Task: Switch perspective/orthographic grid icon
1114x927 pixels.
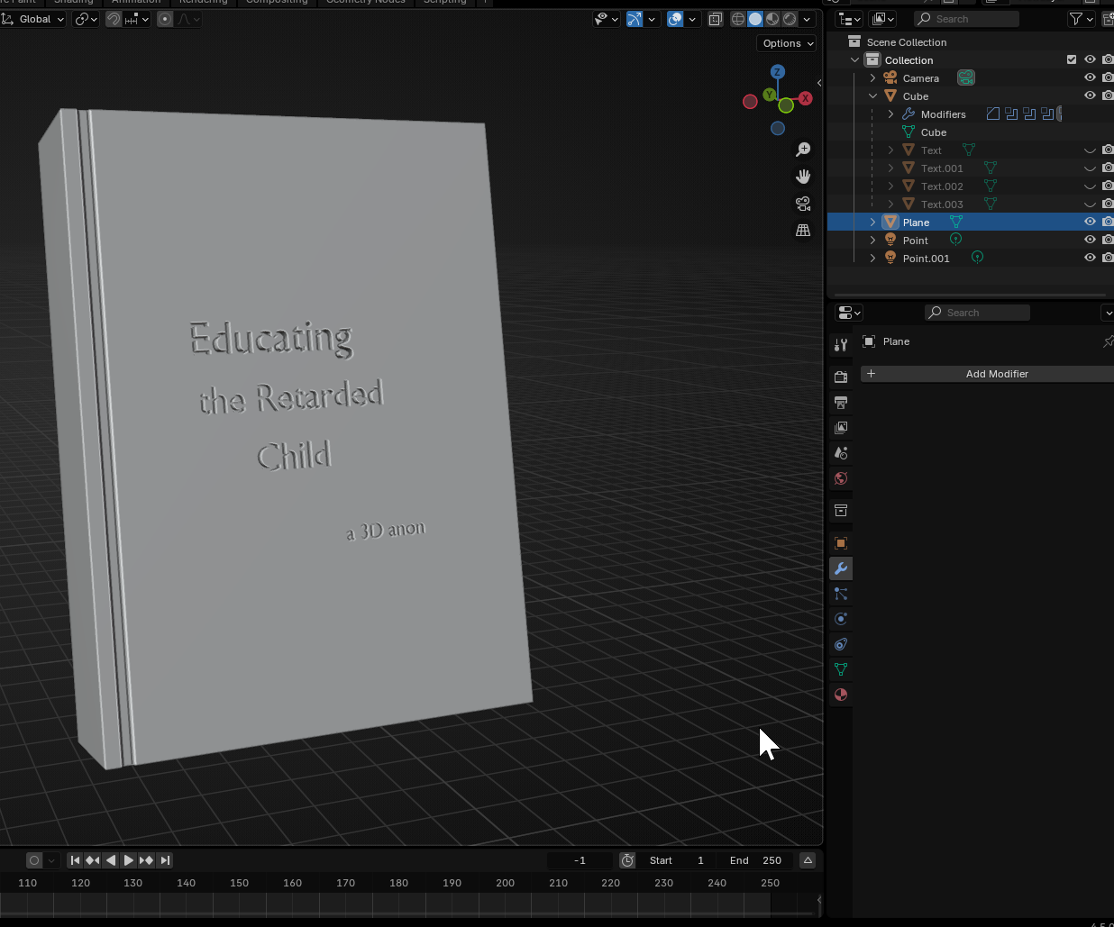Action: pos(803,231)
